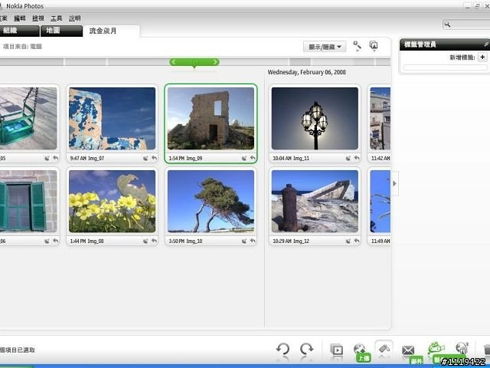Click back arrow icon under Img_07
Viewport: 490px width, 368px height.
click(154, 158)
